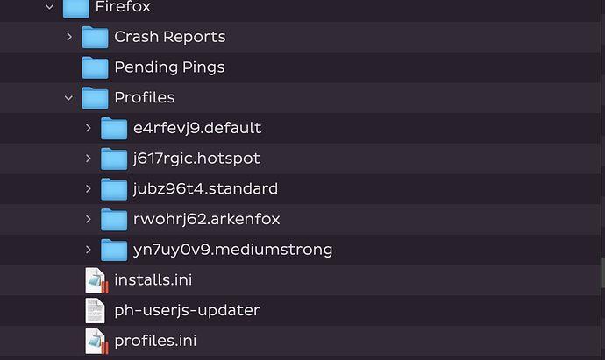This screenshot has height=360, width=605.
Task: Expand jubz96t4.standard disclosure chevron
Action: click(88, 189)
